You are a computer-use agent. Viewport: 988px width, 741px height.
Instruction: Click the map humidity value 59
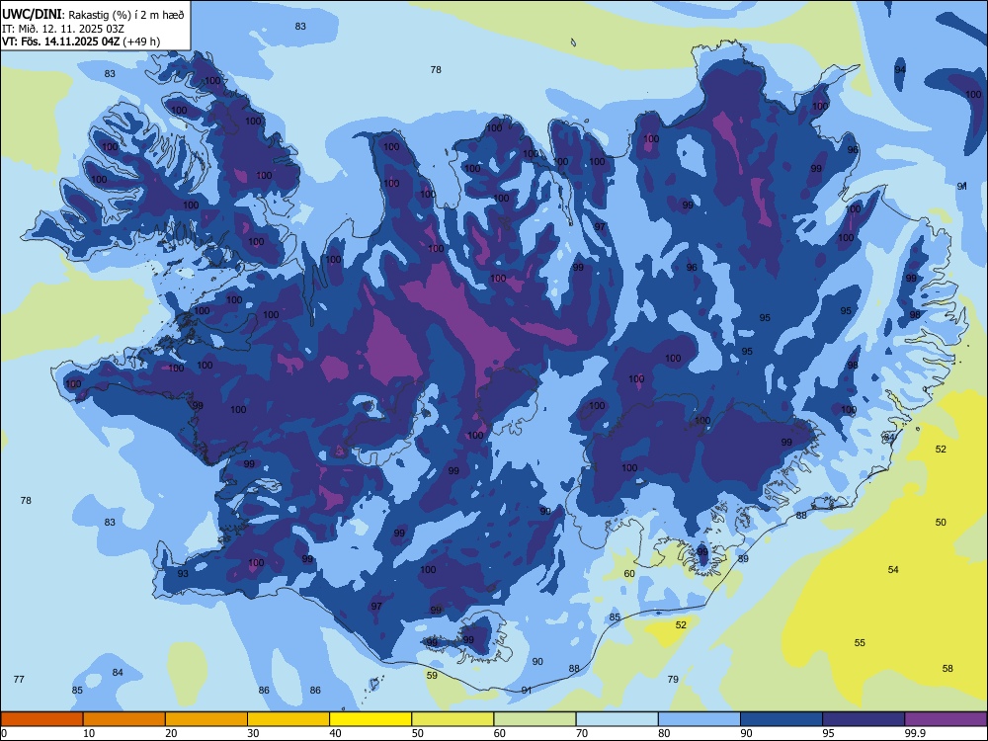pos(432,676)
